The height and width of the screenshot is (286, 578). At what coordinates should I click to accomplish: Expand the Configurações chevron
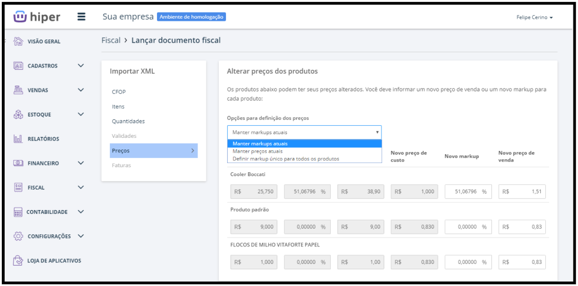click(x=81, y=236)
